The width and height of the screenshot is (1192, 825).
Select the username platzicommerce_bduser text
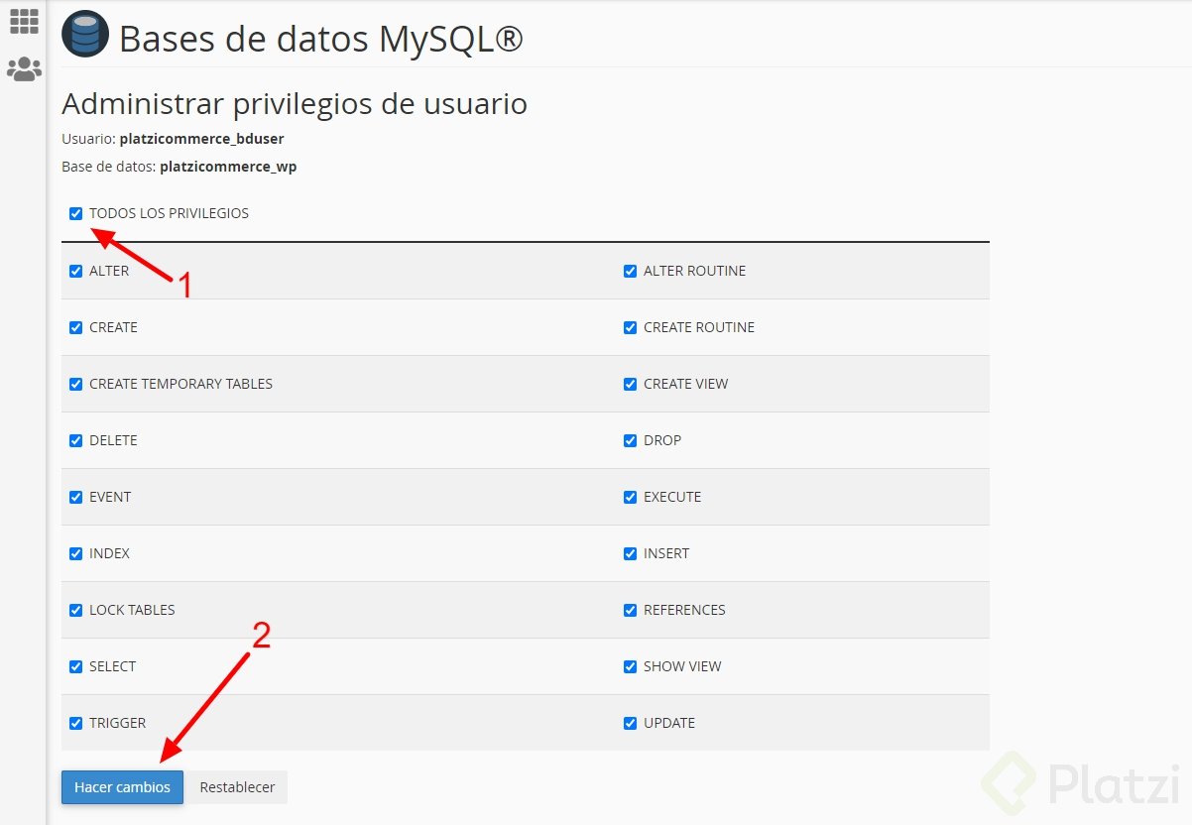click(x=201, y=139)
